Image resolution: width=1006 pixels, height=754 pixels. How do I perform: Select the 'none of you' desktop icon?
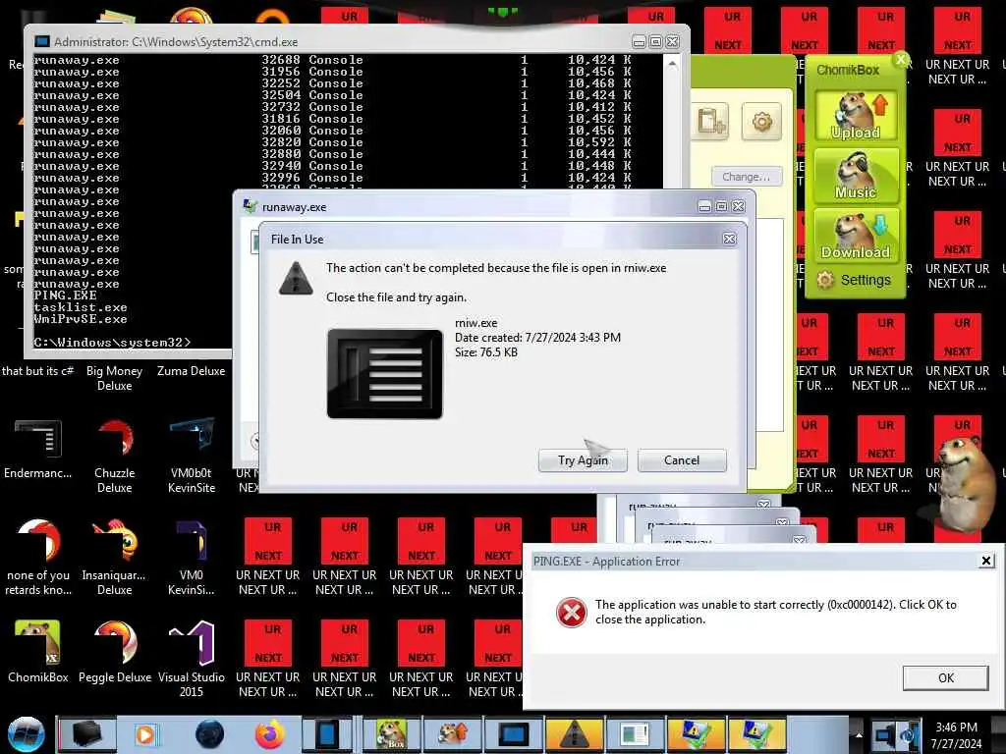[38, 559]
